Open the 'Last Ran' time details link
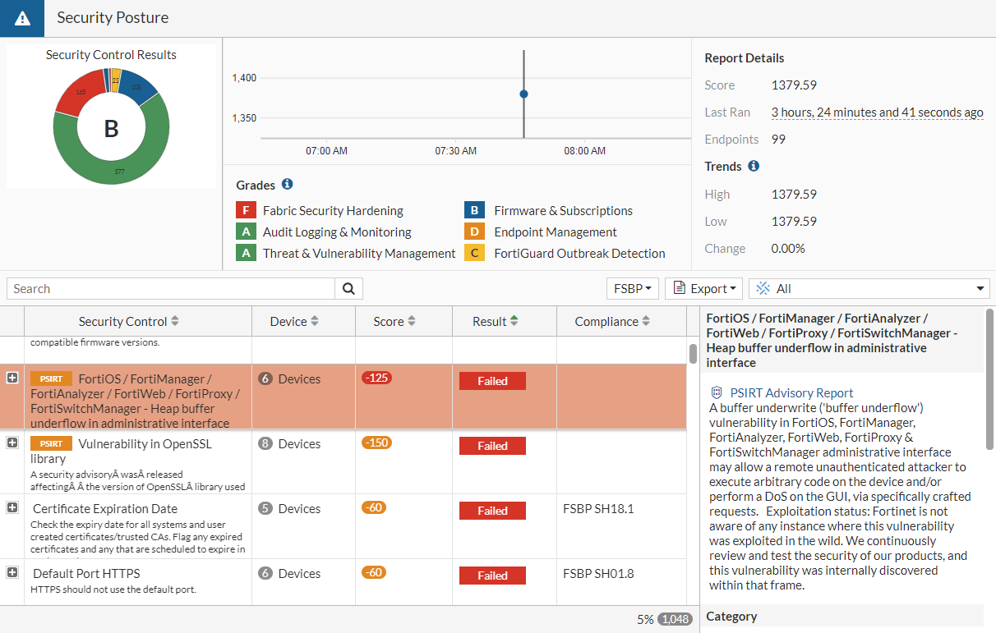This screenshot has width=996, height=633. point(877,112)
